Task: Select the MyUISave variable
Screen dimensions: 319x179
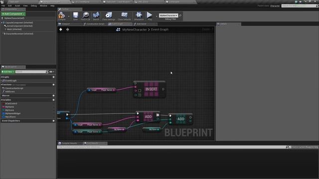Action: (x=10, y=117)
